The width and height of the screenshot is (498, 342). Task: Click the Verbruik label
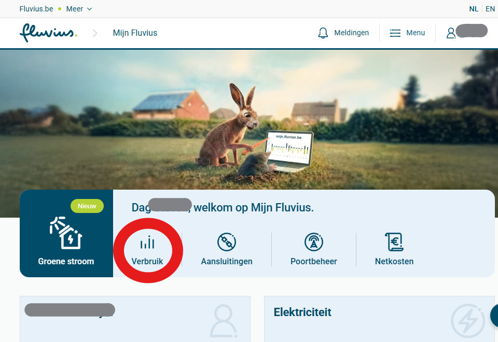[x=147, y=261]
